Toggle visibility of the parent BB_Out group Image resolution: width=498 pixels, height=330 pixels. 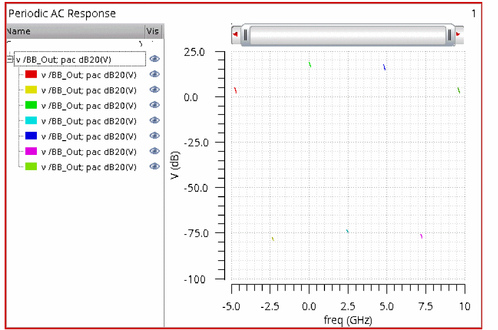(x=154, y=59)
